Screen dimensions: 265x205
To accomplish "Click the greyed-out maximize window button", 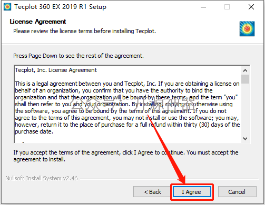I will (227, 7).
